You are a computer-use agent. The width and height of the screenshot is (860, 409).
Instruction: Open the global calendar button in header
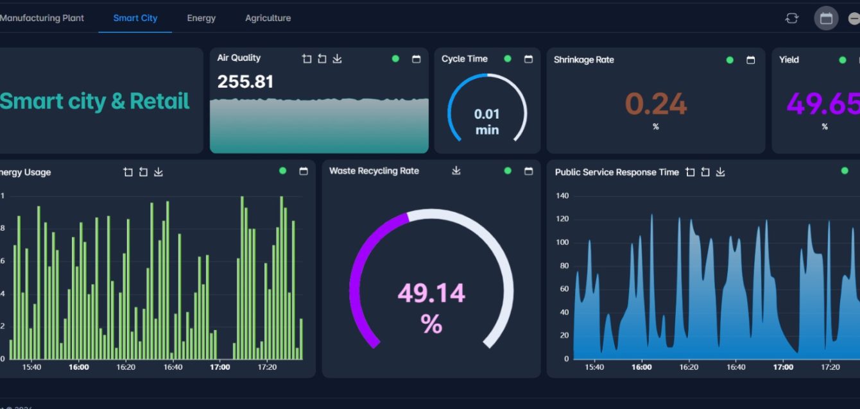(826, 18)
